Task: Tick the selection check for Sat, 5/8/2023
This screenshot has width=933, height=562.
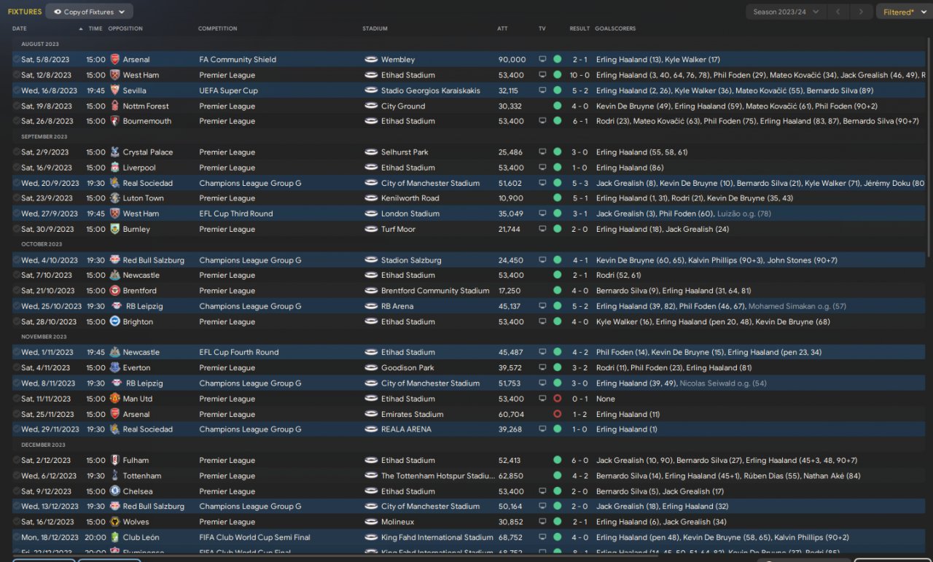Action: click(17, 60)
